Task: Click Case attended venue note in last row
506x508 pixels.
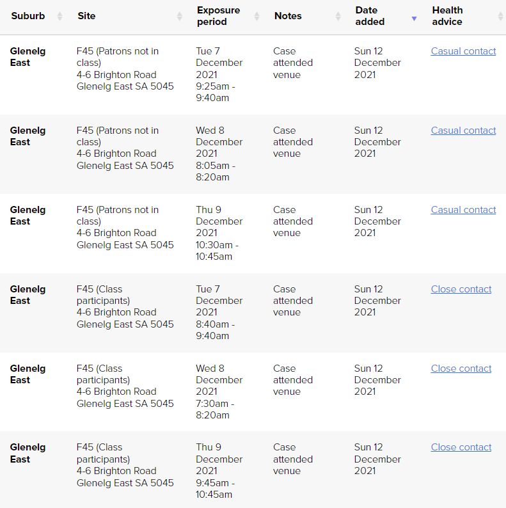Action: pos(292,459)
